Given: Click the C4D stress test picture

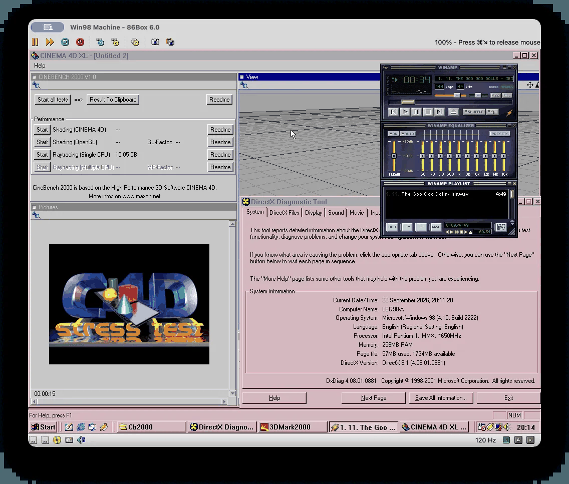Looking at the screenshot, I should 129,304.
